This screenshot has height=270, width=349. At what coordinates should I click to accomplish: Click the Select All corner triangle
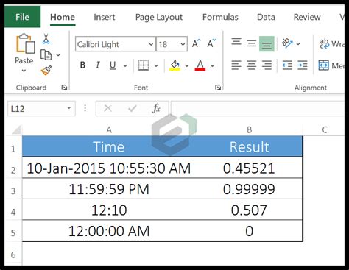16,129
